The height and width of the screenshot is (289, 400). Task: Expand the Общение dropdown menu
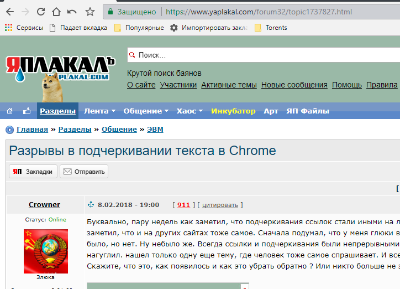(x=146, y=111)
